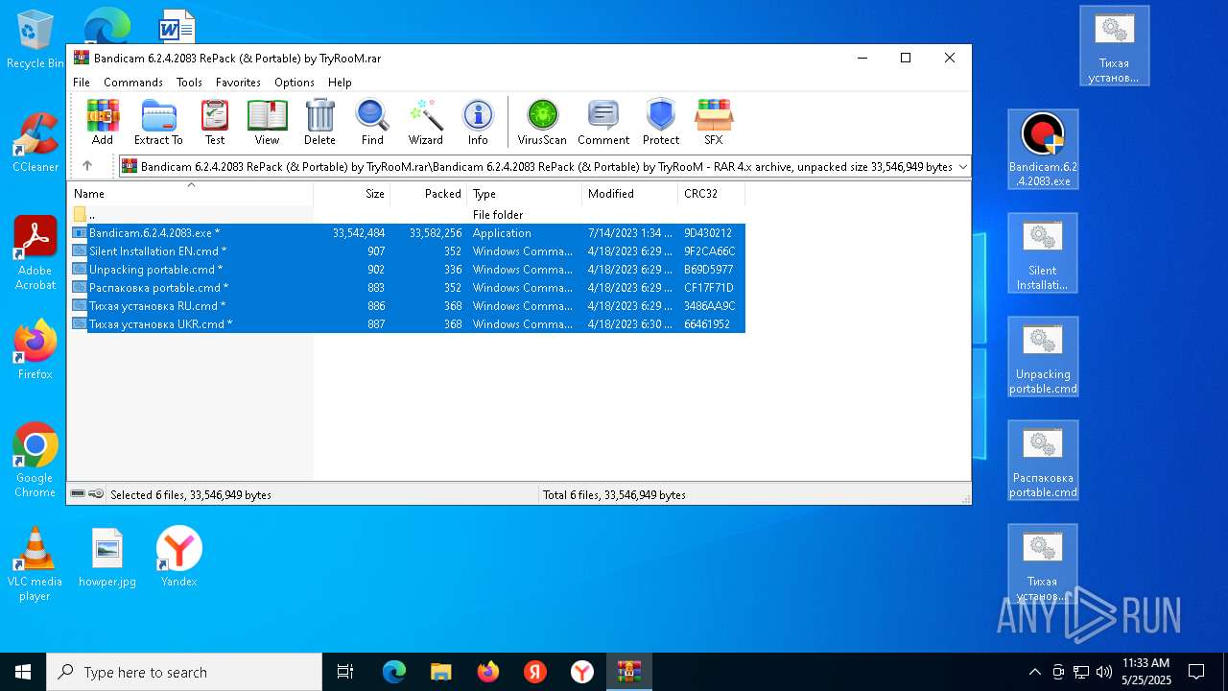The width and height of the screenshot is (1228, 691).
Task: Open File Explorer from taskbar
Action: pos(441,672)
